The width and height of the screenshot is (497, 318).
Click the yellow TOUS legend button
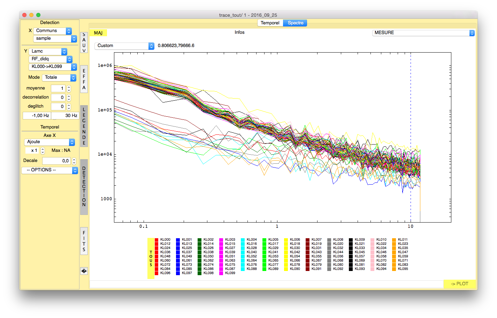[151, 258]
